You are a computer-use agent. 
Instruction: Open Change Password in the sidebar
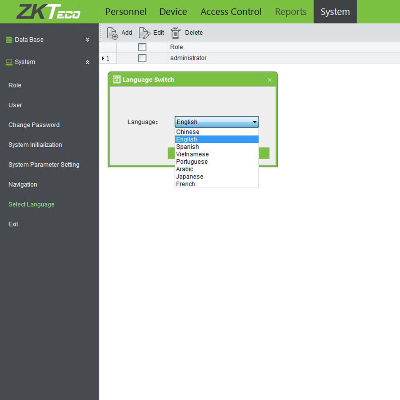click(x=34, y=125)
